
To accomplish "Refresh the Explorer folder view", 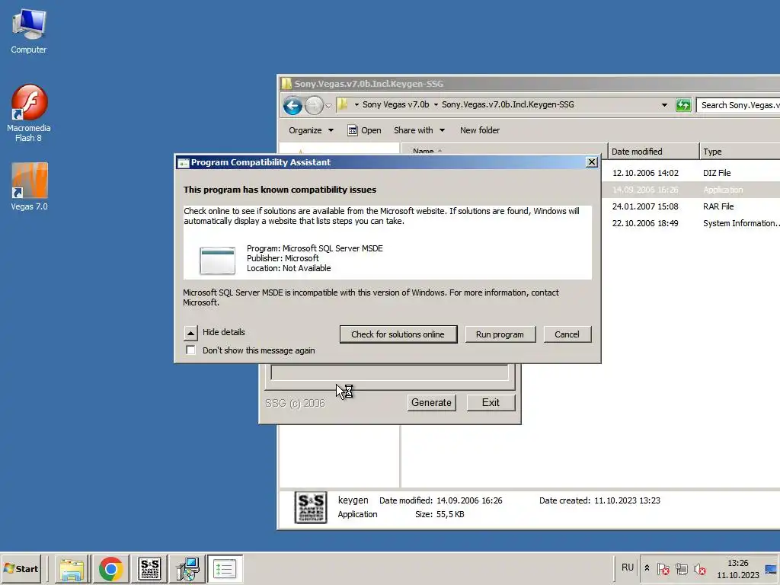I will [683, 105].
